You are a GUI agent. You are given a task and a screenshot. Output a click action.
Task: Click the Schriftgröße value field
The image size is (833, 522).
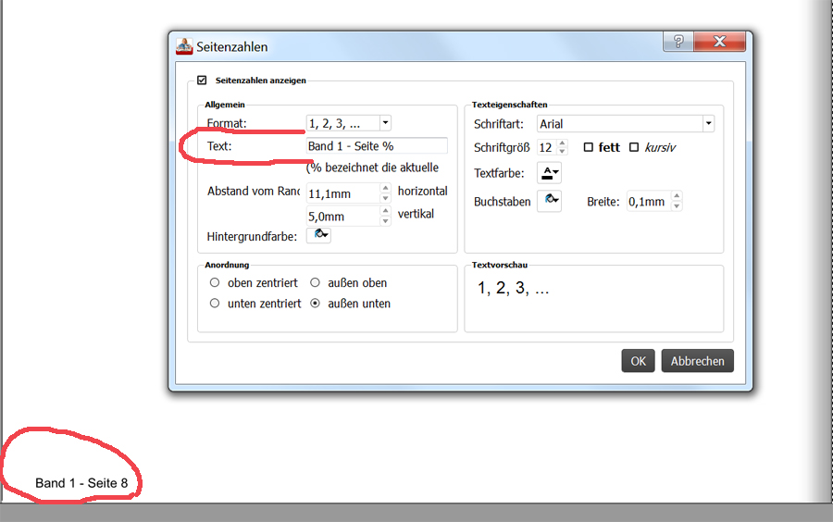(547, 147)
